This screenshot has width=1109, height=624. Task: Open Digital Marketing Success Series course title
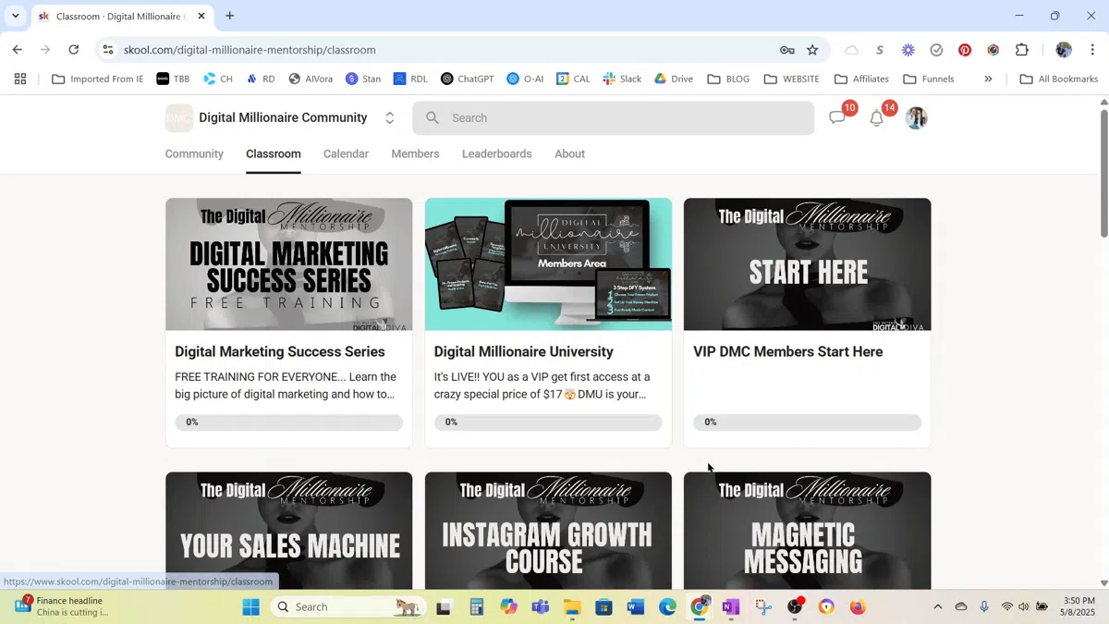tap(280, 351)
